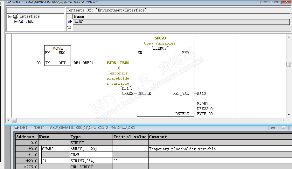
Task: Collapse the Interface tree node
Action: click(10, 16)
